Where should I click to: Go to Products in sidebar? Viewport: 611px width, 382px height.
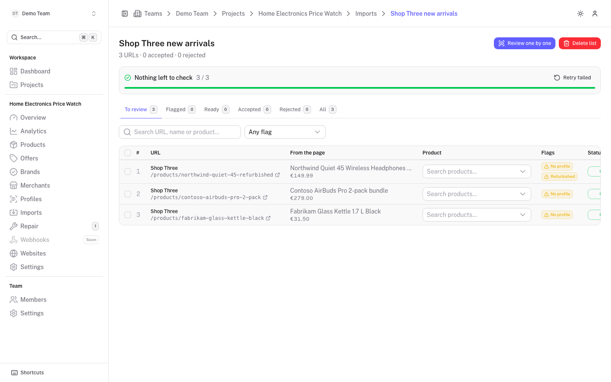click(54, 145)
